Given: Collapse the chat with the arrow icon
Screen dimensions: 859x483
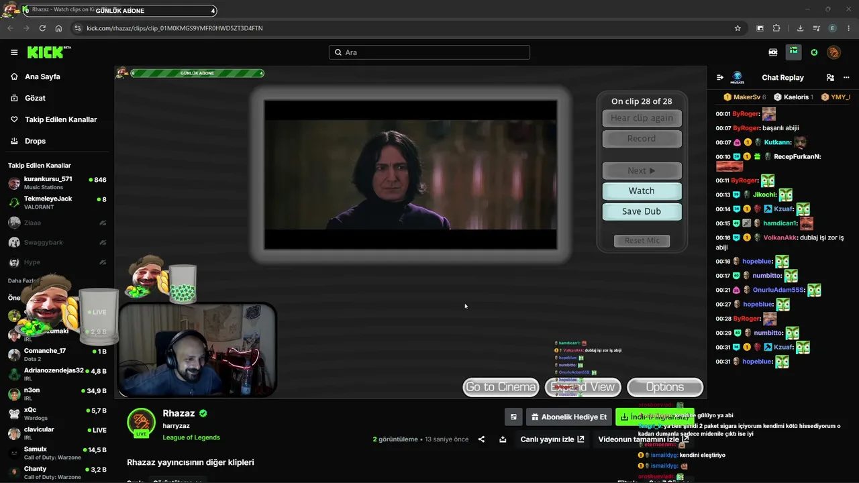Looking at the screenshot, I should point(720,78).
